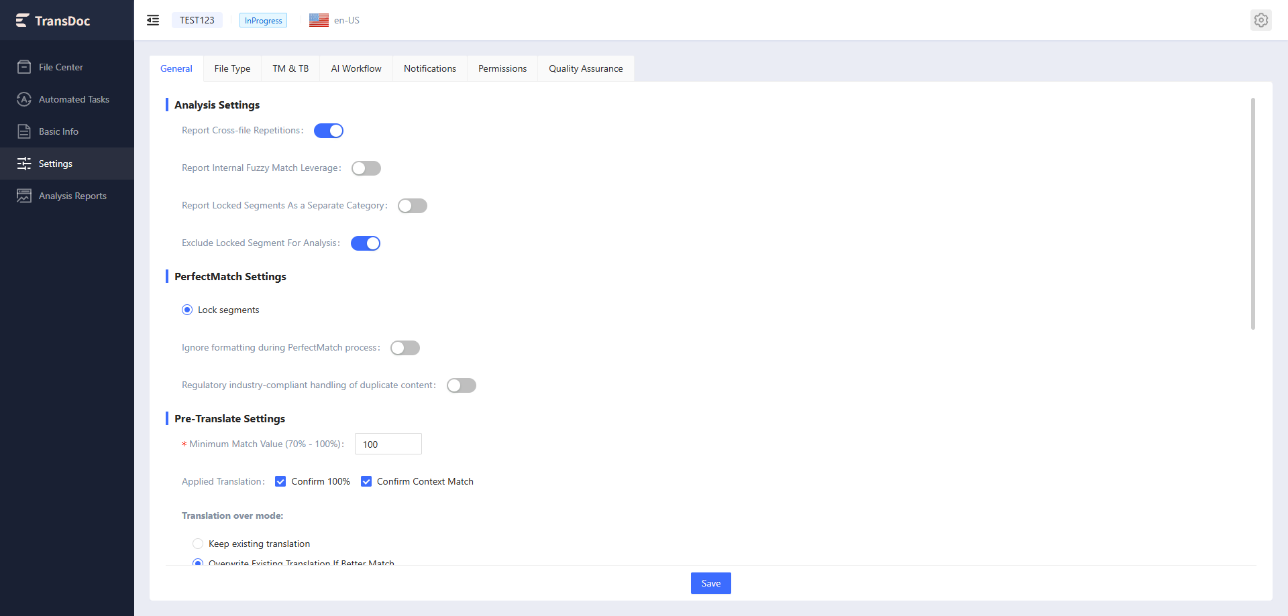Click the en-US language label
This screenshot has height=616, width=1288.
point(347,20)
